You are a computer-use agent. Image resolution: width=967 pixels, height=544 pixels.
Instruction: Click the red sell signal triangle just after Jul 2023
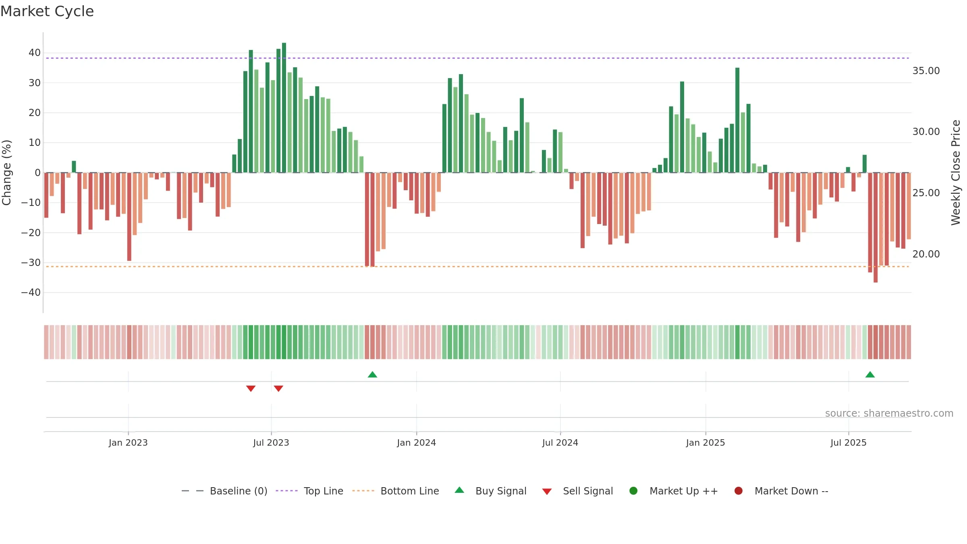click(278, 388)
